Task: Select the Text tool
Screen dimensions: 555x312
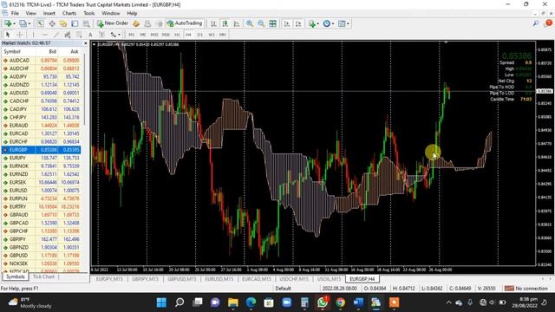Action: 90,35
